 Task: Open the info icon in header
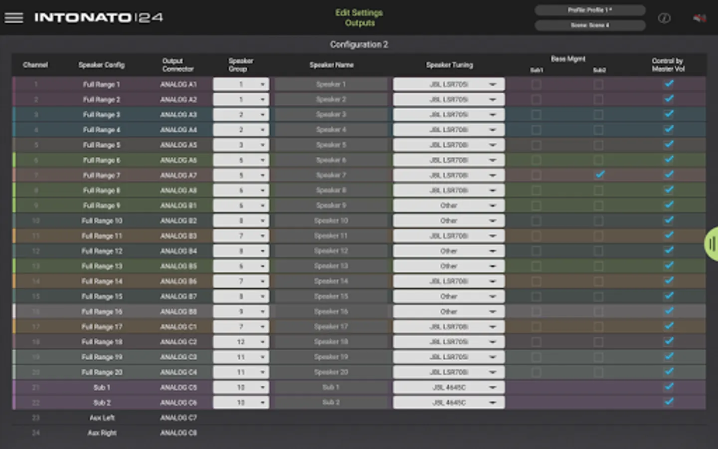[x=664, y=18]
